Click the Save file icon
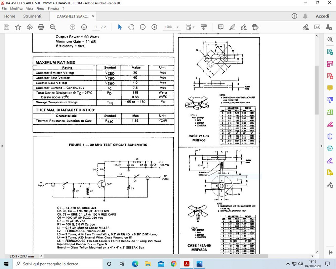Screen dimensions: 336x269 tap(7, 27)
